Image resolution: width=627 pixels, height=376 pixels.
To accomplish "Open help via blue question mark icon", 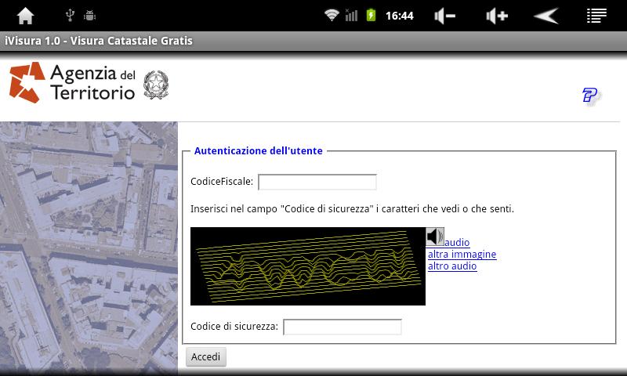I will pos(590,96).
